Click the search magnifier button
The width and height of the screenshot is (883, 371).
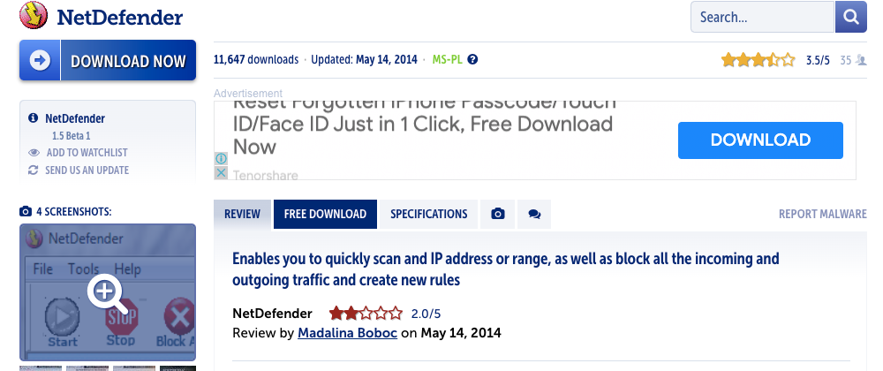(850, 17)
